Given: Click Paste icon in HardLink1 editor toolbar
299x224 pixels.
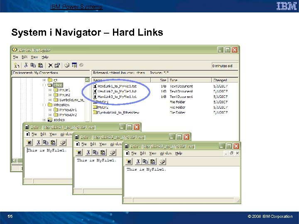Looking at the screenshot, I should (53, 142).
